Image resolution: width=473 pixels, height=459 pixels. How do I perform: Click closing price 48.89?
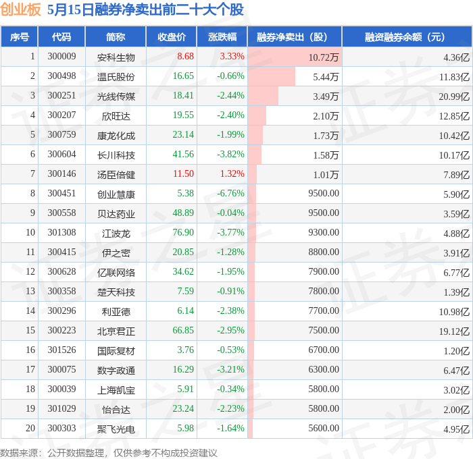[x=183, y=213]
